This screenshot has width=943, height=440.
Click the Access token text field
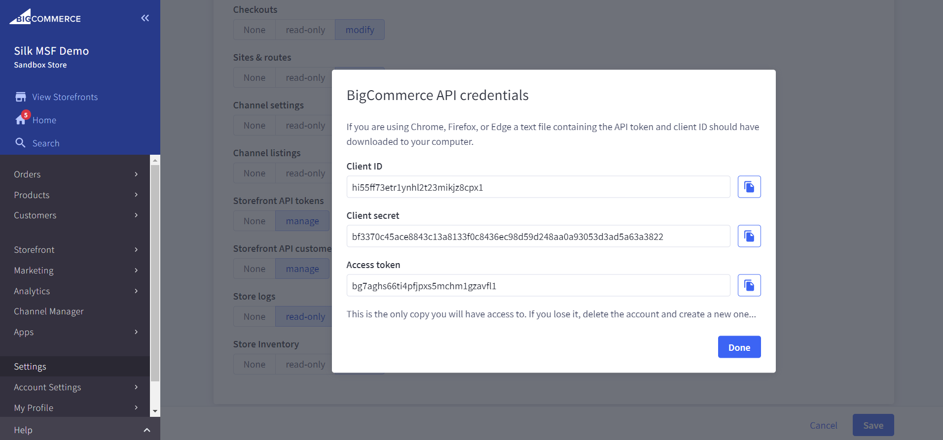point(538,285)
